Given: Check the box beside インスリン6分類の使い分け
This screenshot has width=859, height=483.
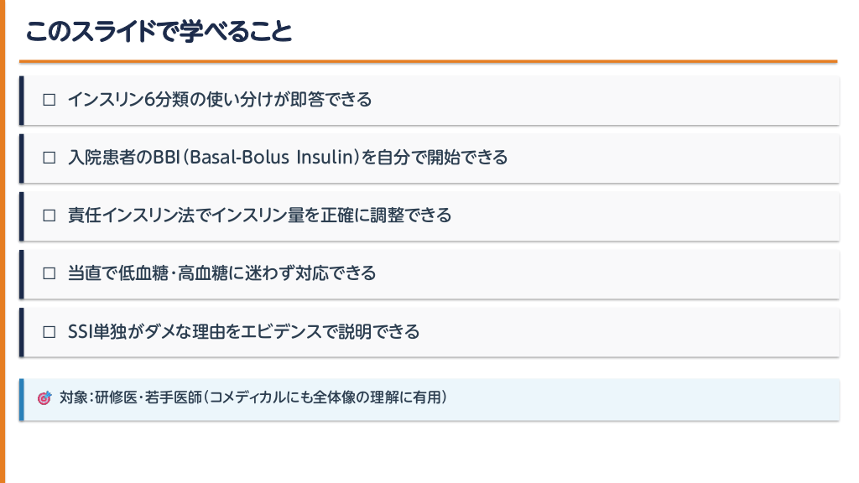Looking at the screenshot, I should click(x=49, y=100).
